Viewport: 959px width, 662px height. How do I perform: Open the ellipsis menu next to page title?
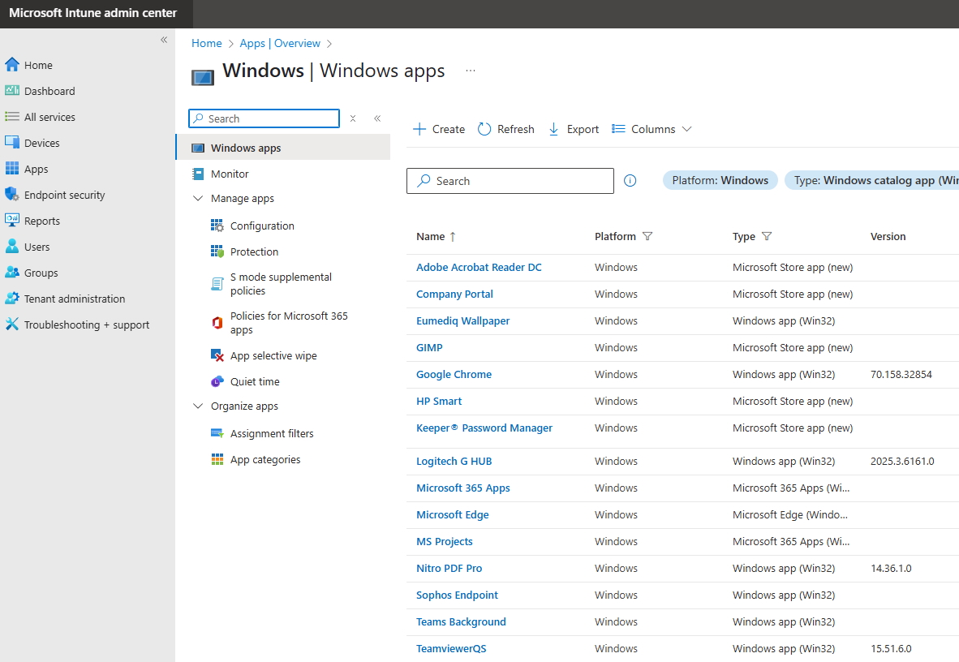[471, 71]
